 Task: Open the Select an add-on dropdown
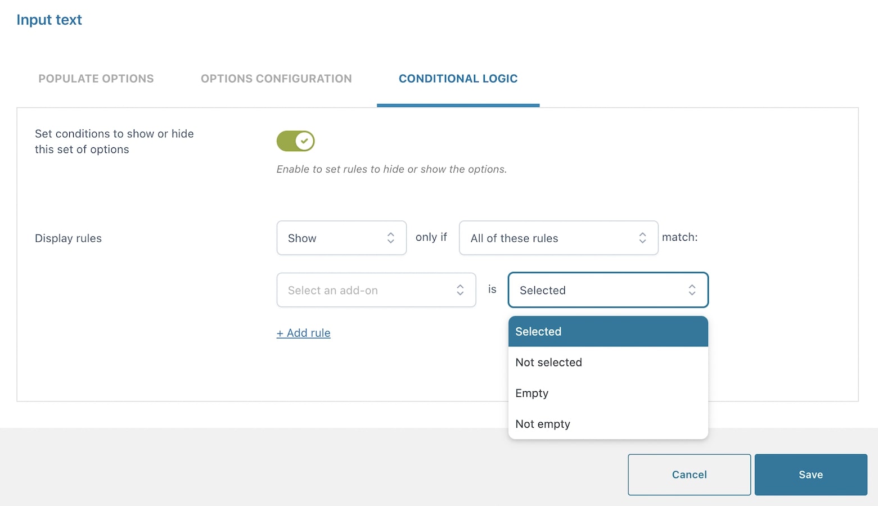376,290
